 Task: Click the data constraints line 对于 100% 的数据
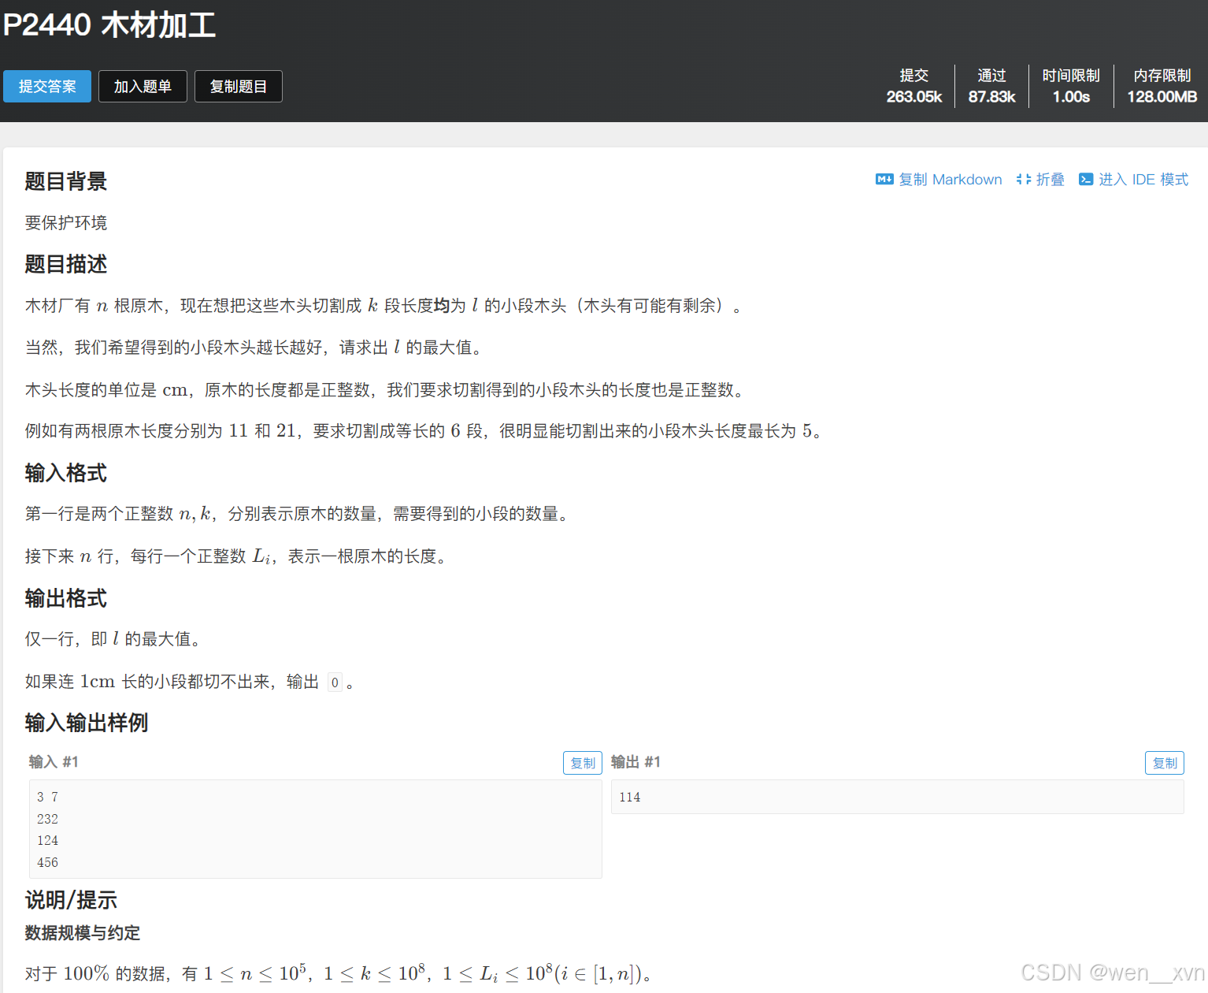[339, 974]
